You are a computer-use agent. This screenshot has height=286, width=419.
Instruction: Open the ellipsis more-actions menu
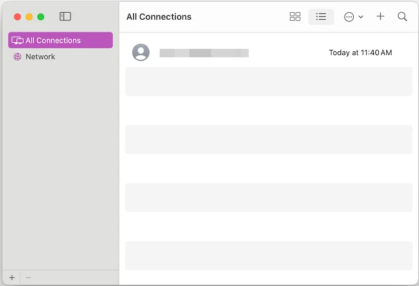coord(349,17)
